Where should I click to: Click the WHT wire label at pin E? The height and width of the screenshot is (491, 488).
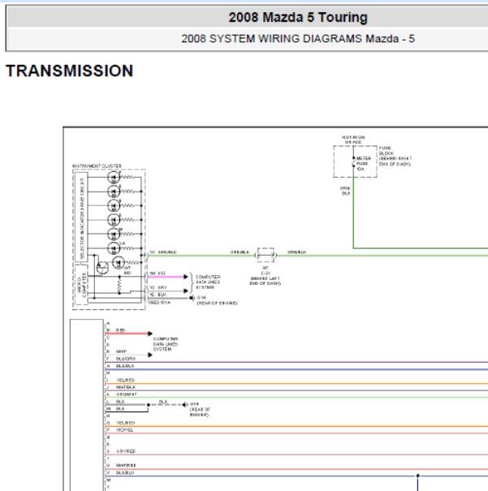[121, 351]
